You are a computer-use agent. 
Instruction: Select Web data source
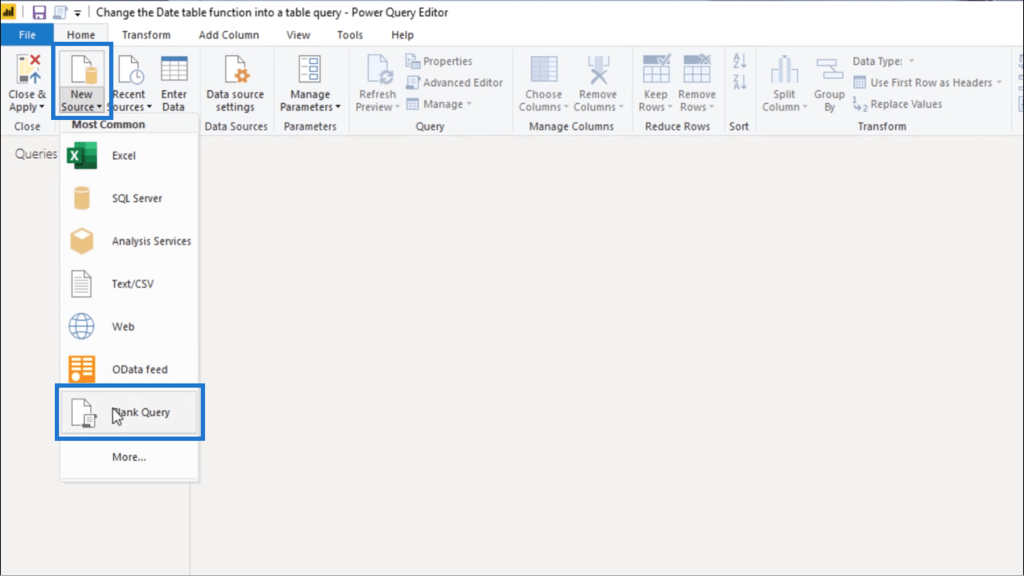(x=129, y=327)
